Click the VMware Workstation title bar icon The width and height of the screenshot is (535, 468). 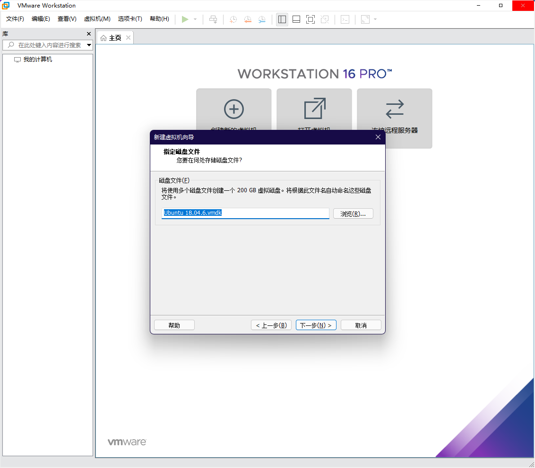[6, 6]
